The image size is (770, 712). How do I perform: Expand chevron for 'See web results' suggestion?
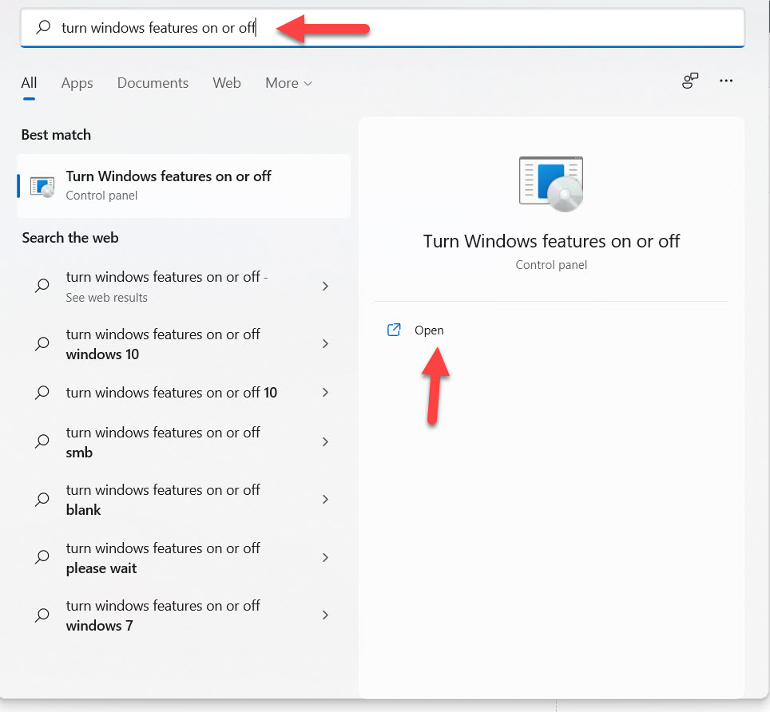(325, 286)
